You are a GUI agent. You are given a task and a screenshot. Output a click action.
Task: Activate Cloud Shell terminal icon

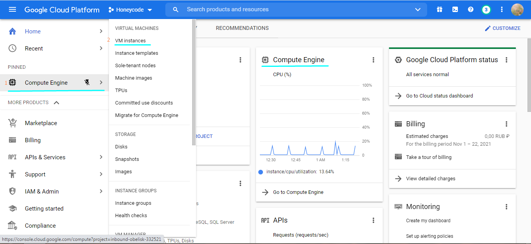(x=455, y=9)
